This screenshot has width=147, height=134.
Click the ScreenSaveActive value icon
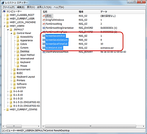(x=44, y=36)
